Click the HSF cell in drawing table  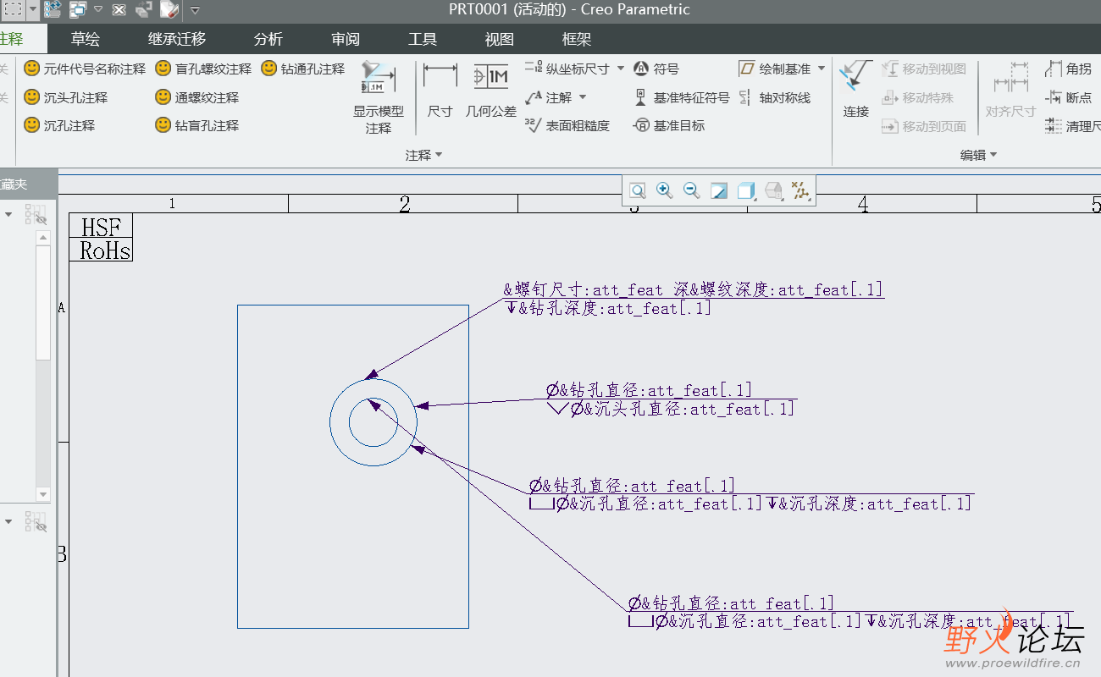[101, 227]
